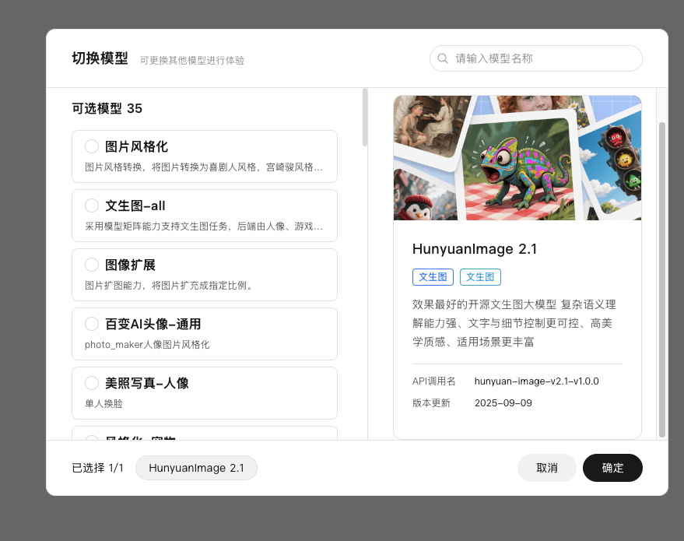Click the second light-blue 文生图 tag
This screenshot has width=684, height=541.
click(x=480, y=277)
